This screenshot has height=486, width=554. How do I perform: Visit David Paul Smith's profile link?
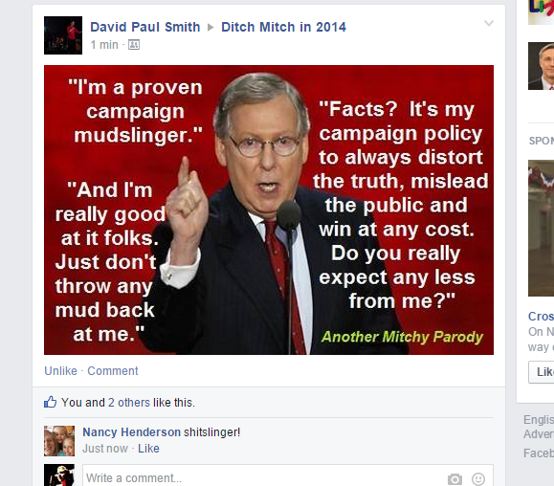click(x=144, y=27)
